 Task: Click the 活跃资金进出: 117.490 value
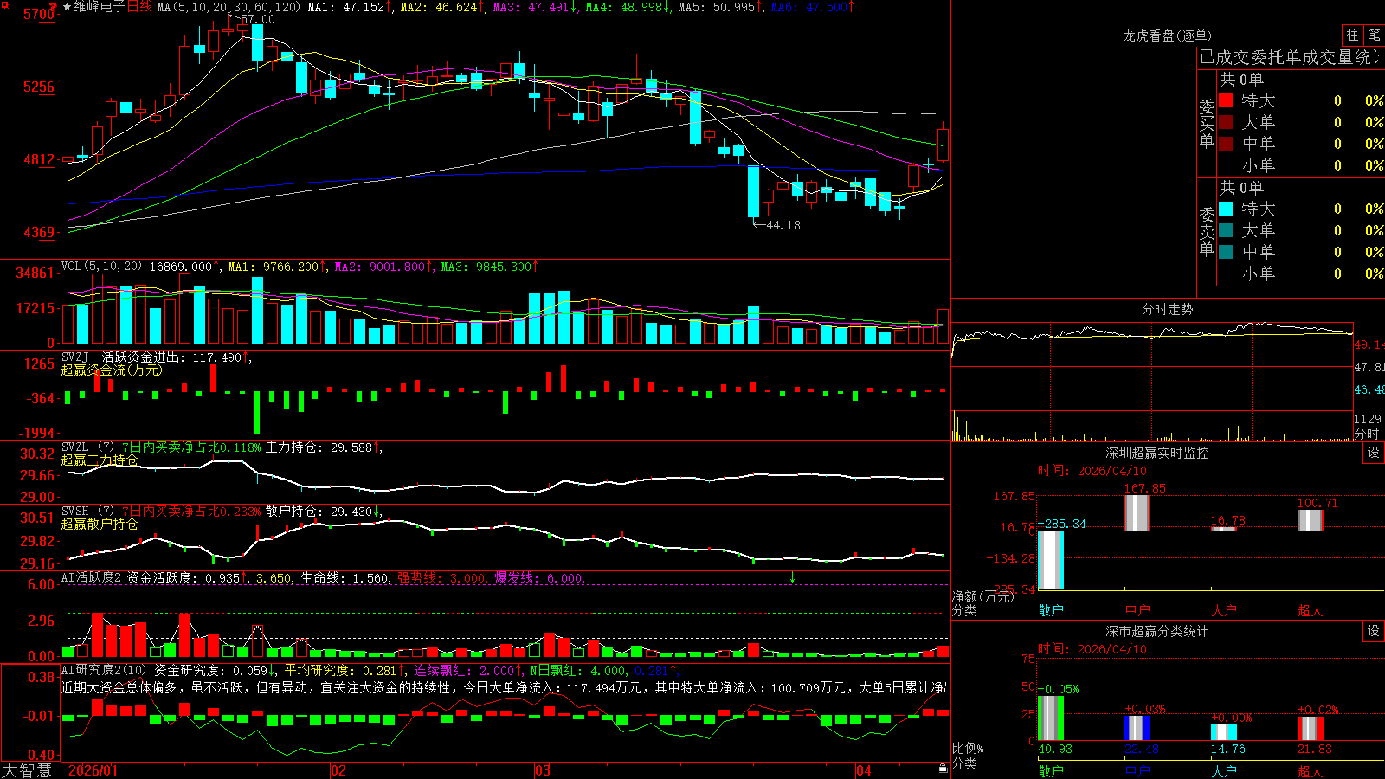coord(171,357)
